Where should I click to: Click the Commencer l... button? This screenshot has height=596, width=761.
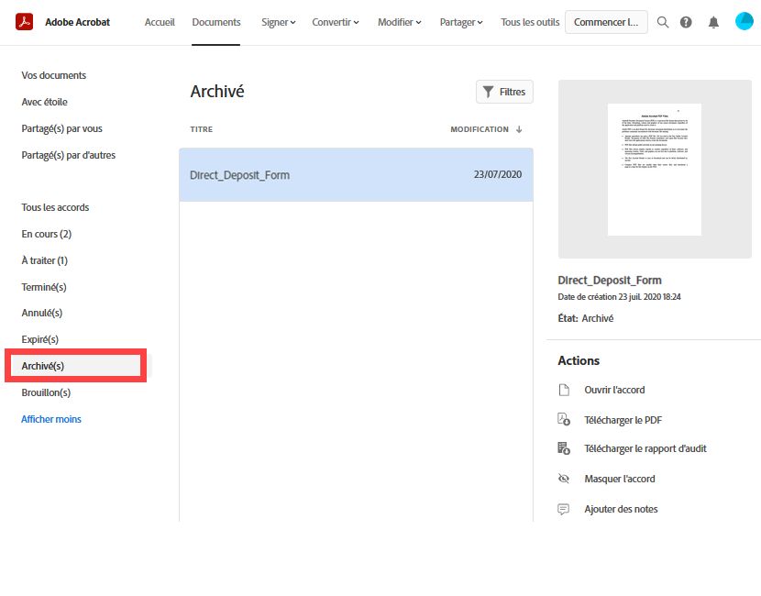(x=606, y=22)
